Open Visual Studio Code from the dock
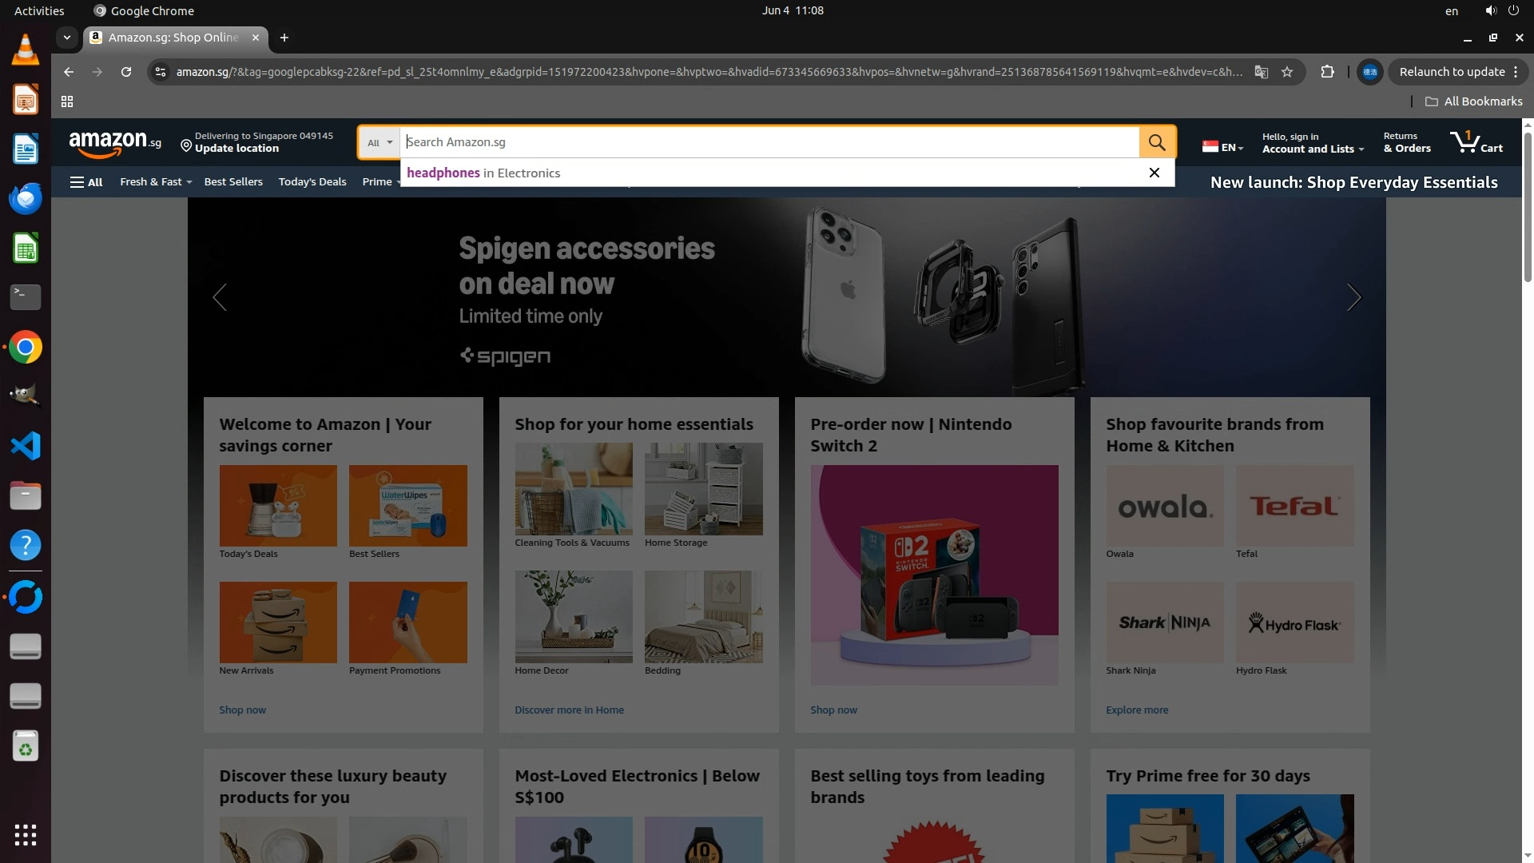The height and width of the screenshot is (863, 1534). (x=26, y=446)
